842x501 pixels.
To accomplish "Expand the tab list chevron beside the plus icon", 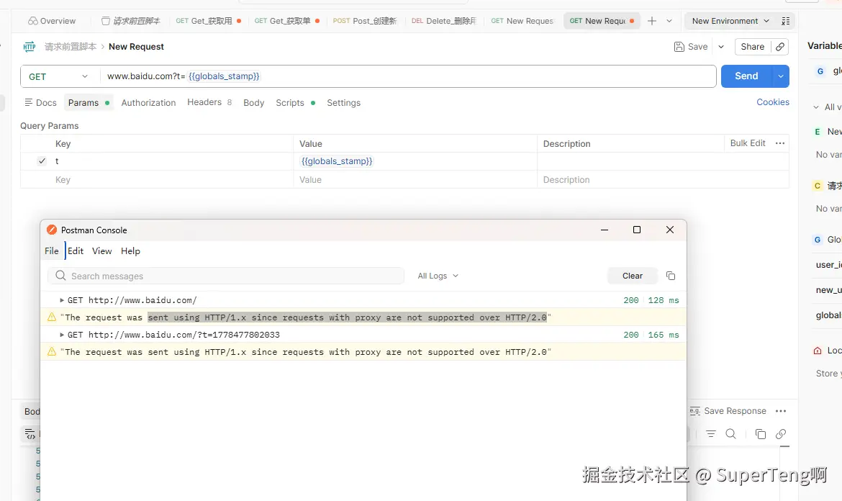I will coord(669,21).
